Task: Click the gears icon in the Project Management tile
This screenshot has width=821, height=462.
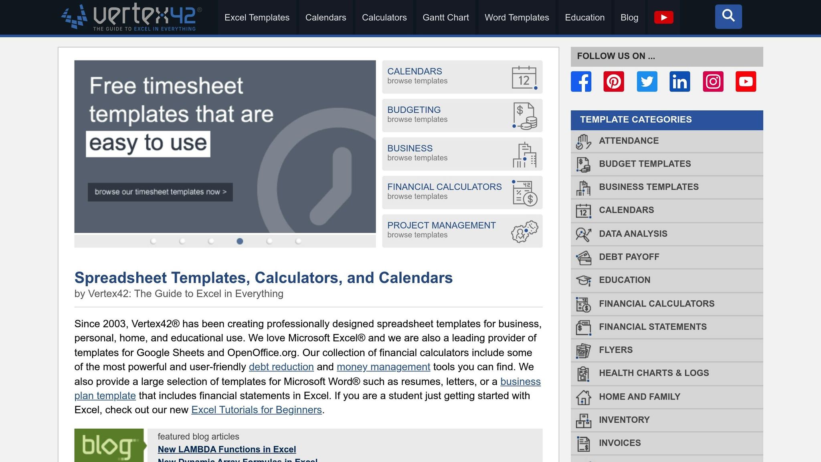Action: [x=524, y=231]
